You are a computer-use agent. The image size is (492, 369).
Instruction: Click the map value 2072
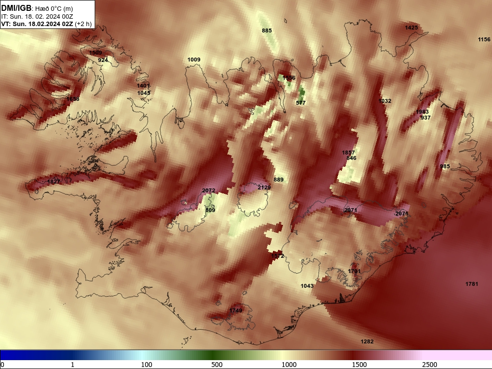(209, 190)
